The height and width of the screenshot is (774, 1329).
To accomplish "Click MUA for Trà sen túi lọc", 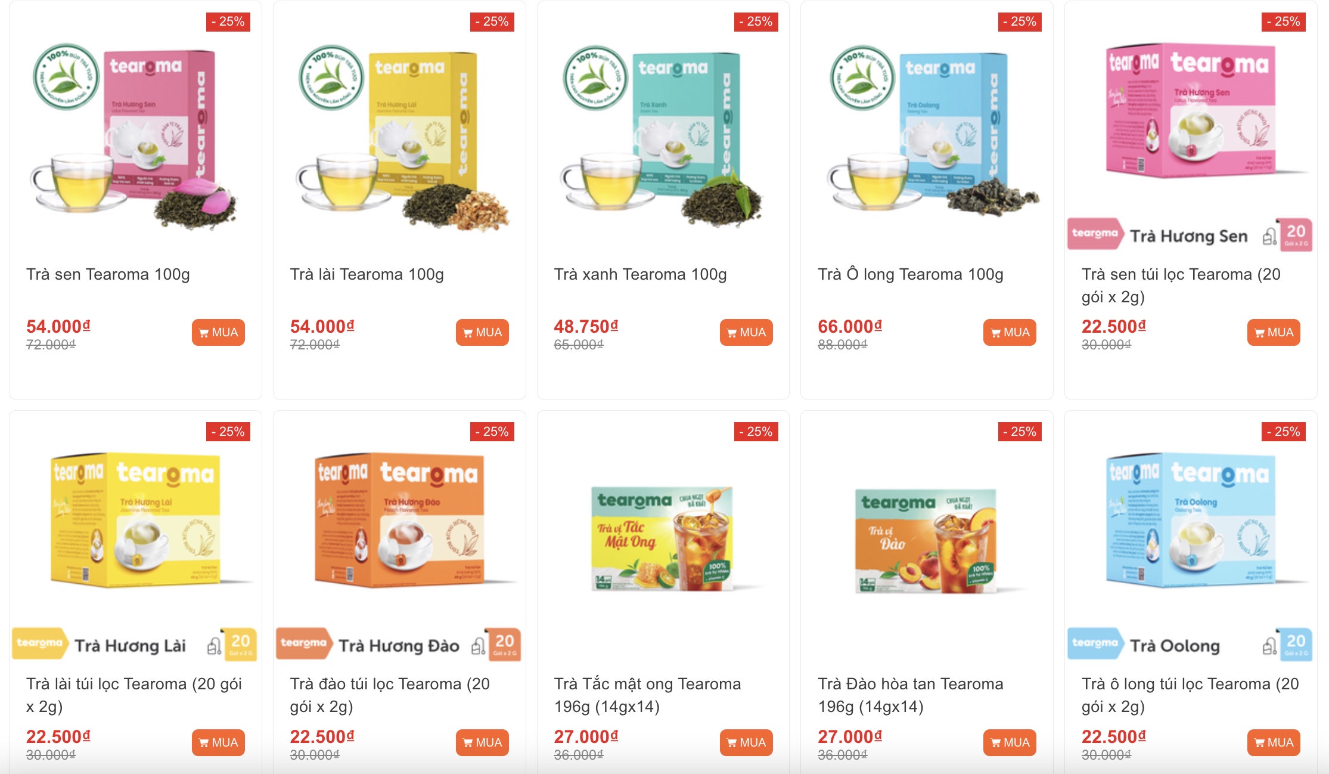I will (1274, 332).
